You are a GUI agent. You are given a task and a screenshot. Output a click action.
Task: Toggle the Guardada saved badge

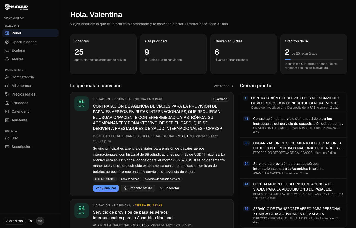(220, 99)
